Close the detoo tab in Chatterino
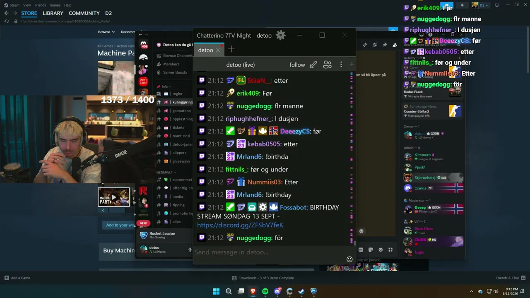 (218, 50)
